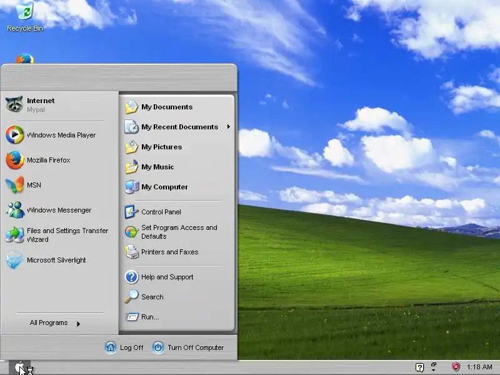This screenshot has height=375, width=500.
Task: Click the My Documents folder icon
Action: [x=131, y=107]
